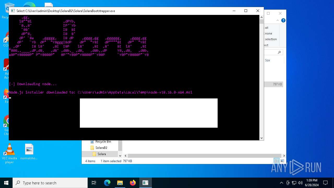Image resolution: width=334 pixels, height=188 pixels.
Task: Open the network tray icon
Action: click(294, 183)
